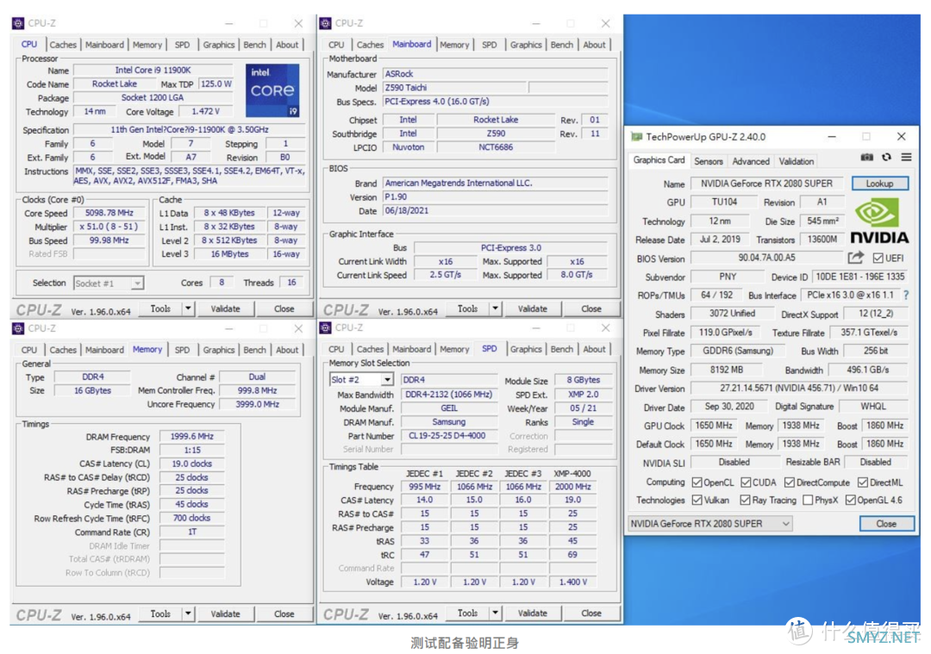
Task: Minimize the TechPowerUp GPU-Z window
Action: coord(832,136)
